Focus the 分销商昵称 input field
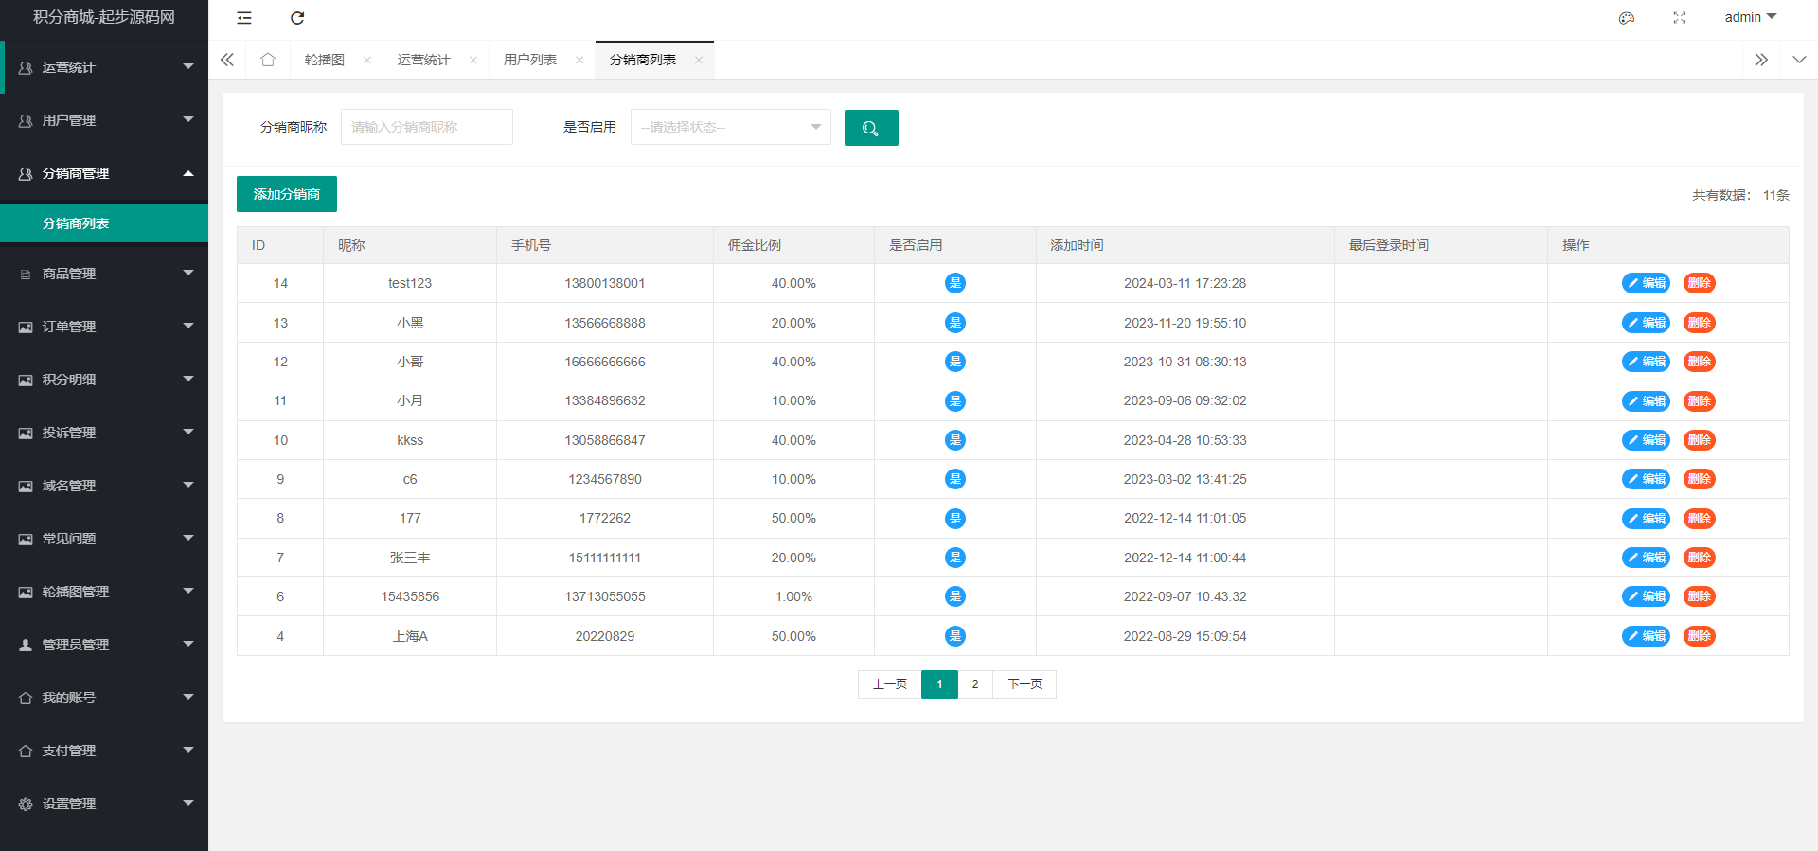The width and height of the screenshot is (1818, 851). pos(426,127)
